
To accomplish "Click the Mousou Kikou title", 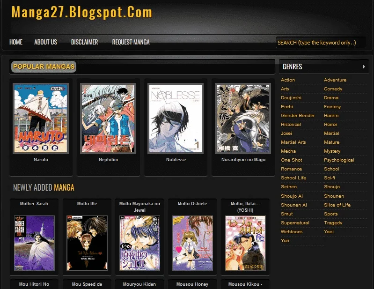I will 245,284.
